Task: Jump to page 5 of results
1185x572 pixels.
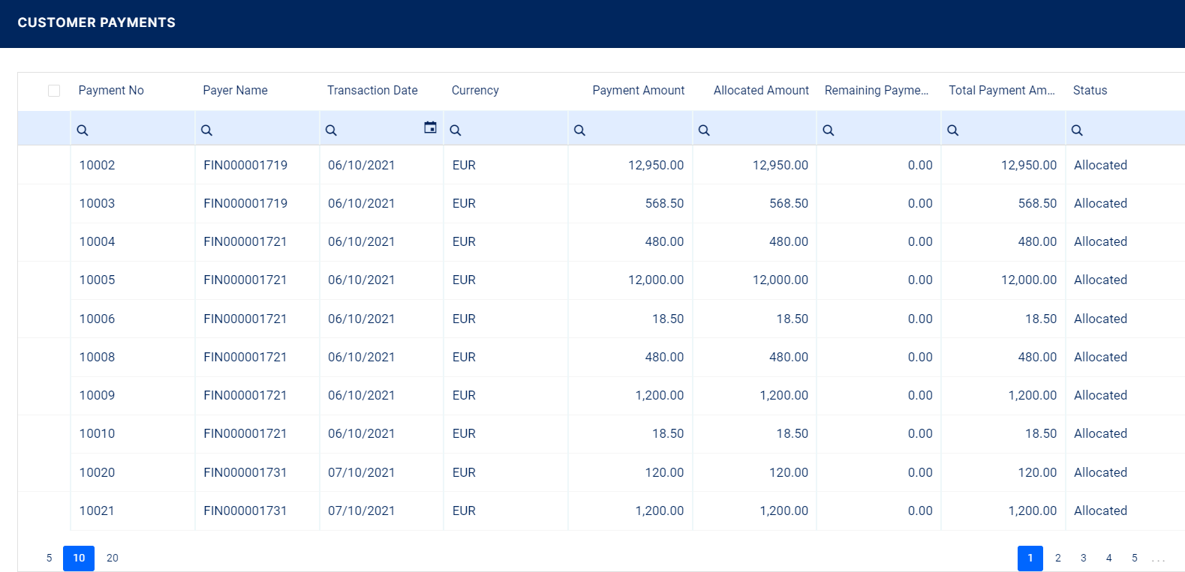Action: click(x=1135, y=558)
